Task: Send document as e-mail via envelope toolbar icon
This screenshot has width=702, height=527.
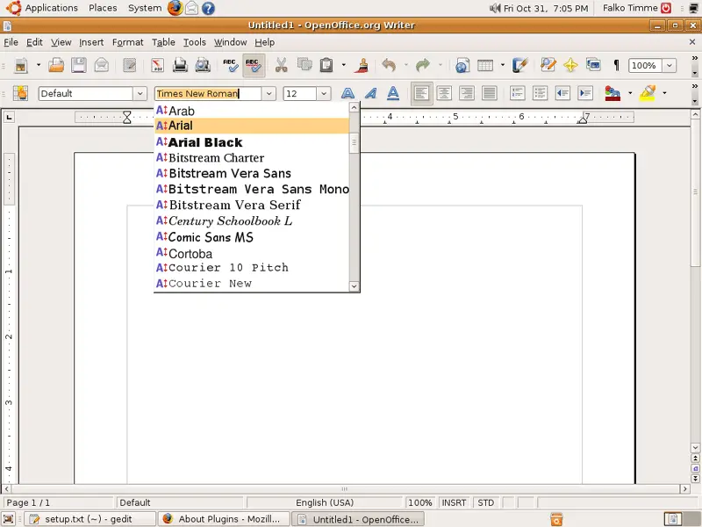Action: pyautogui.click(x=102, y=65)
